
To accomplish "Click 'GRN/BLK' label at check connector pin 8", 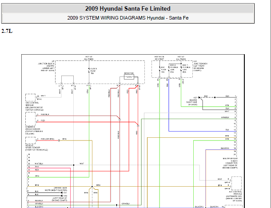I will coord(225,117).
